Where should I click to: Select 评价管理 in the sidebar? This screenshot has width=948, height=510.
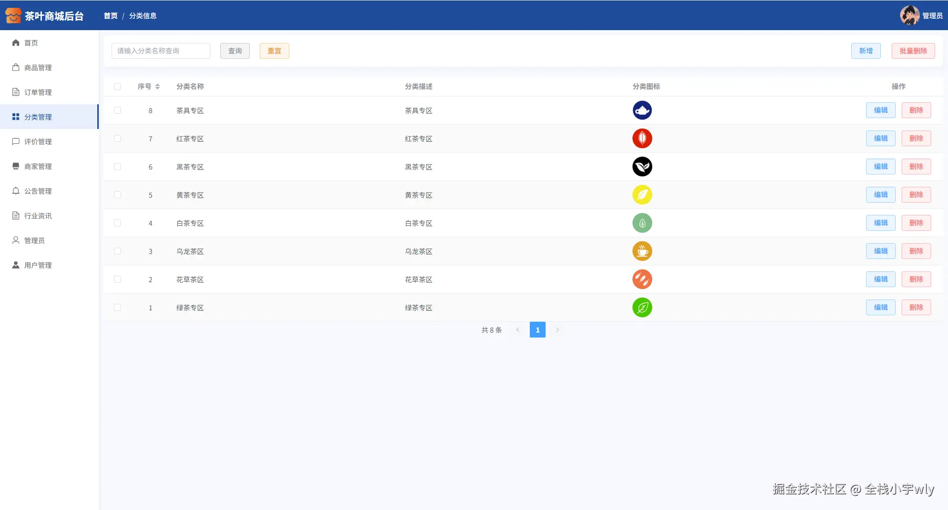click(49, 142)
